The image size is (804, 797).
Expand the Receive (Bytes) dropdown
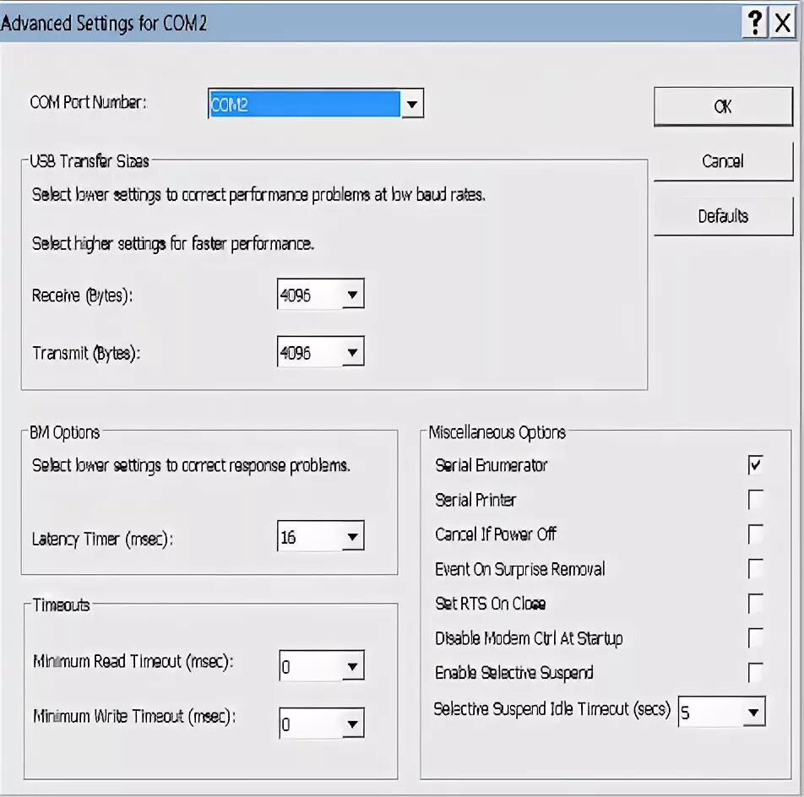coord(352,294)
